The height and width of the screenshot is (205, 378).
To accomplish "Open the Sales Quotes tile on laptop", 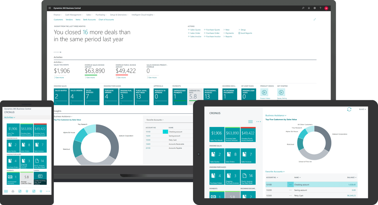I will (x=61, y=97).
